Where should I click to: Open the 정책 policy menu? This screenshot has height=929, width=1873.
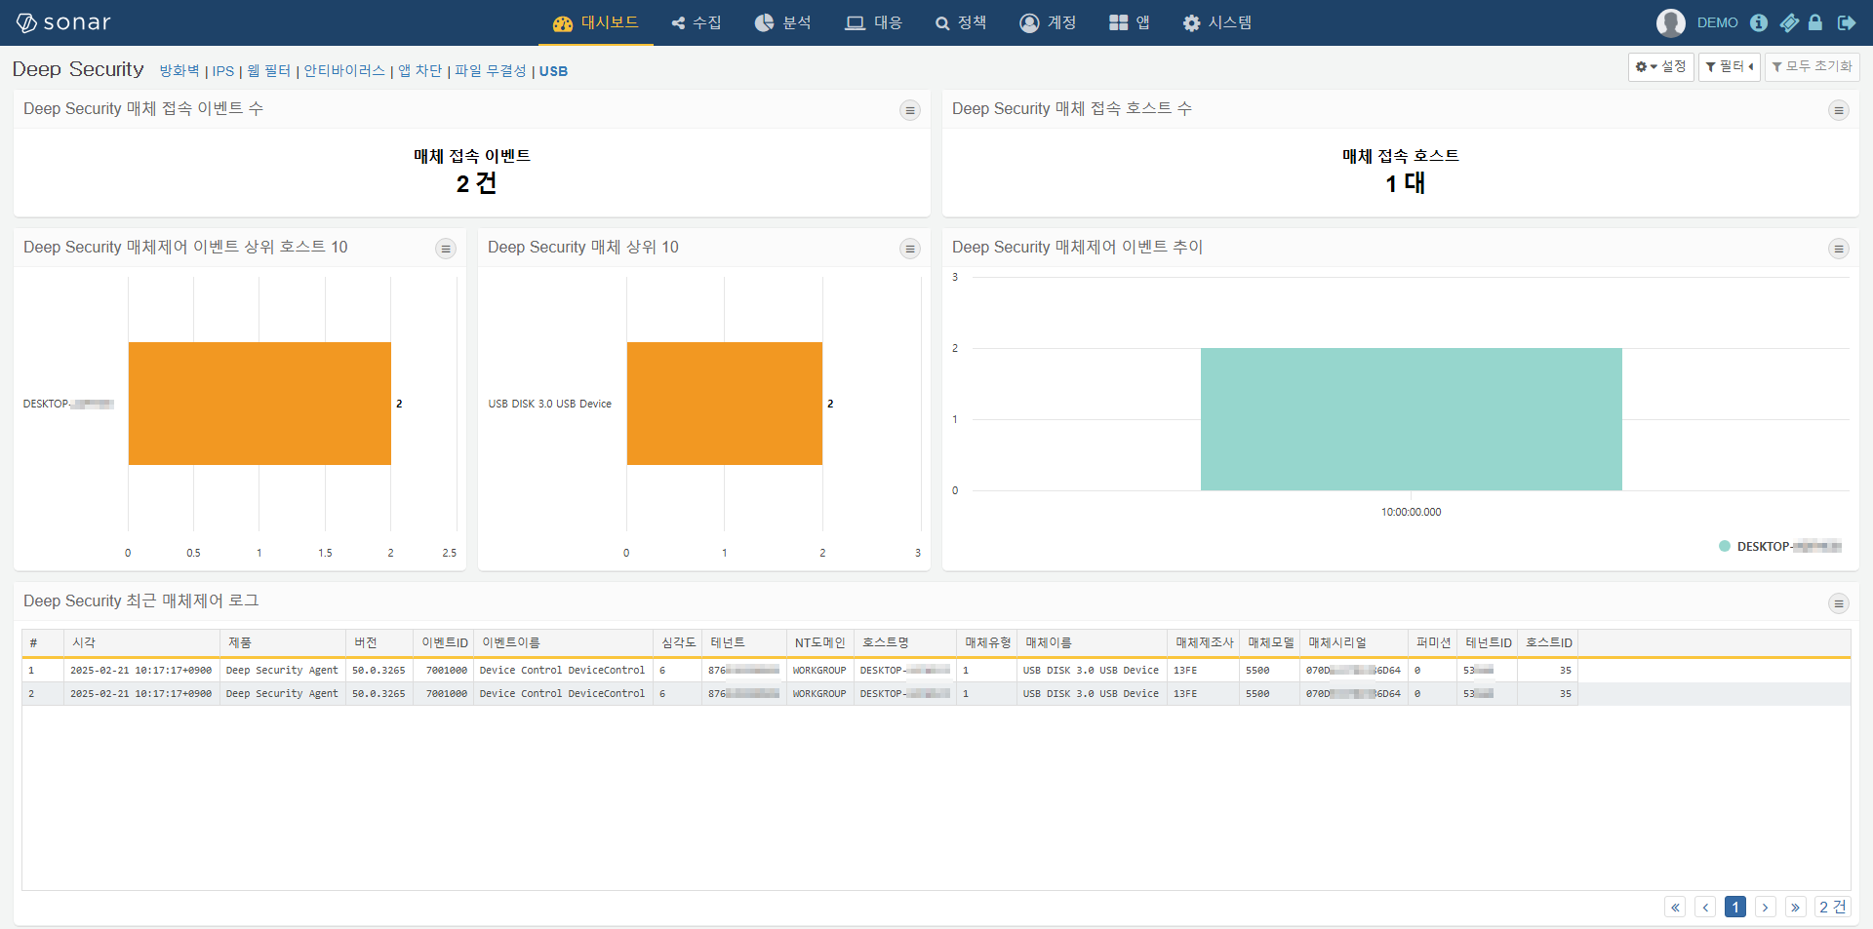[961, 22]
